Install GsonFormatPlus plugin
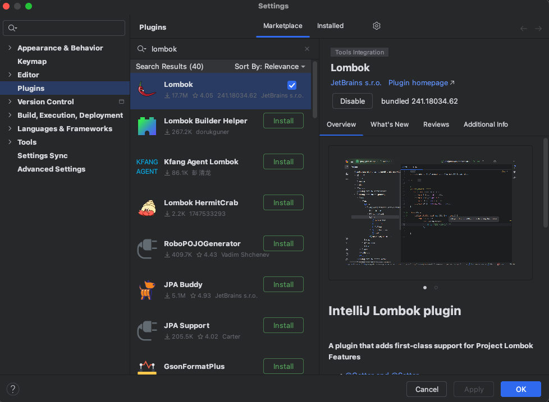 [283, 366]
